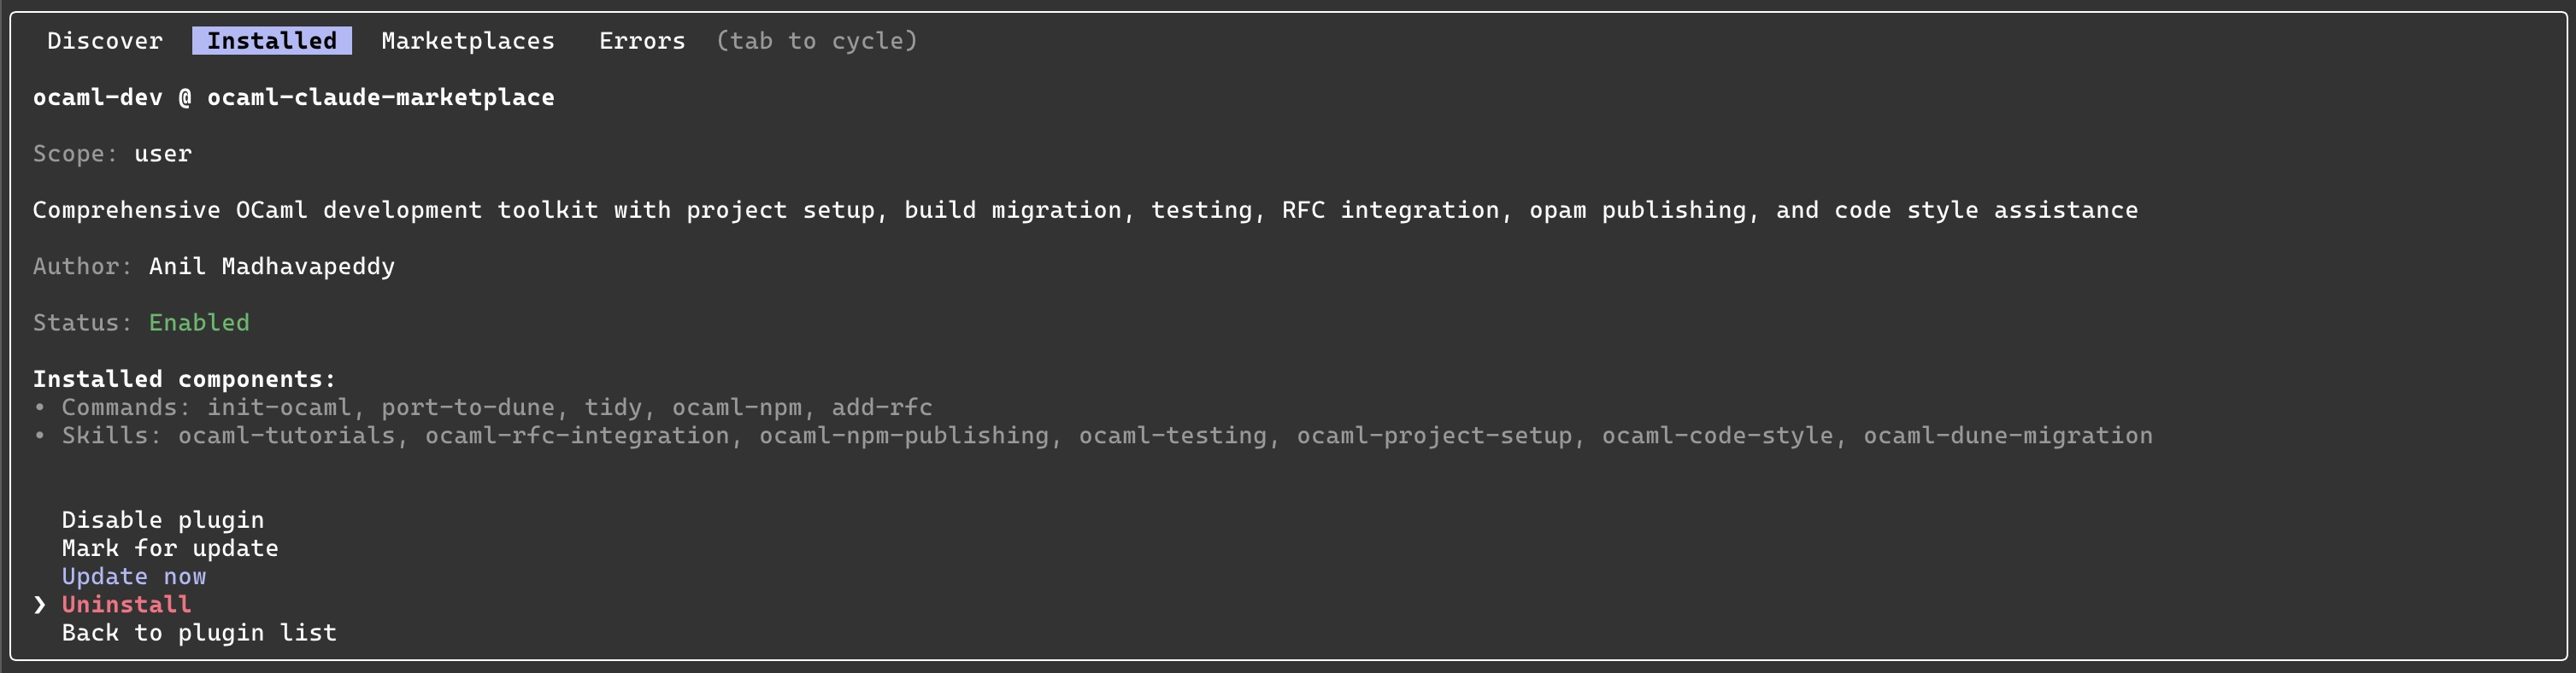The image size is (2576, 673).
Task: Click Update now
Action: (134, 576)
